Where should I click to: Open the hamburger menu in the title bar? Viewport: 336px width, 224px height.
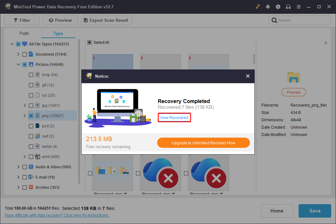click(299, 6)
